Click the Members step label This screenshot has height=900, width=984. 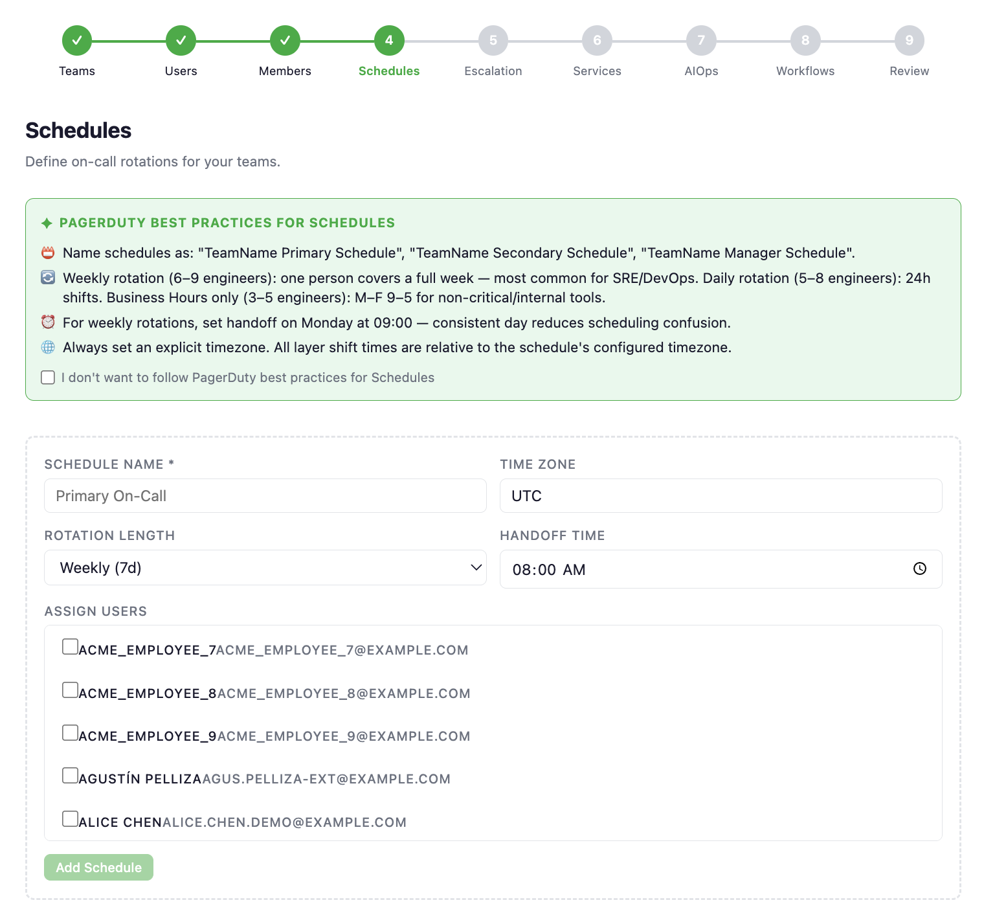[285, 71]
